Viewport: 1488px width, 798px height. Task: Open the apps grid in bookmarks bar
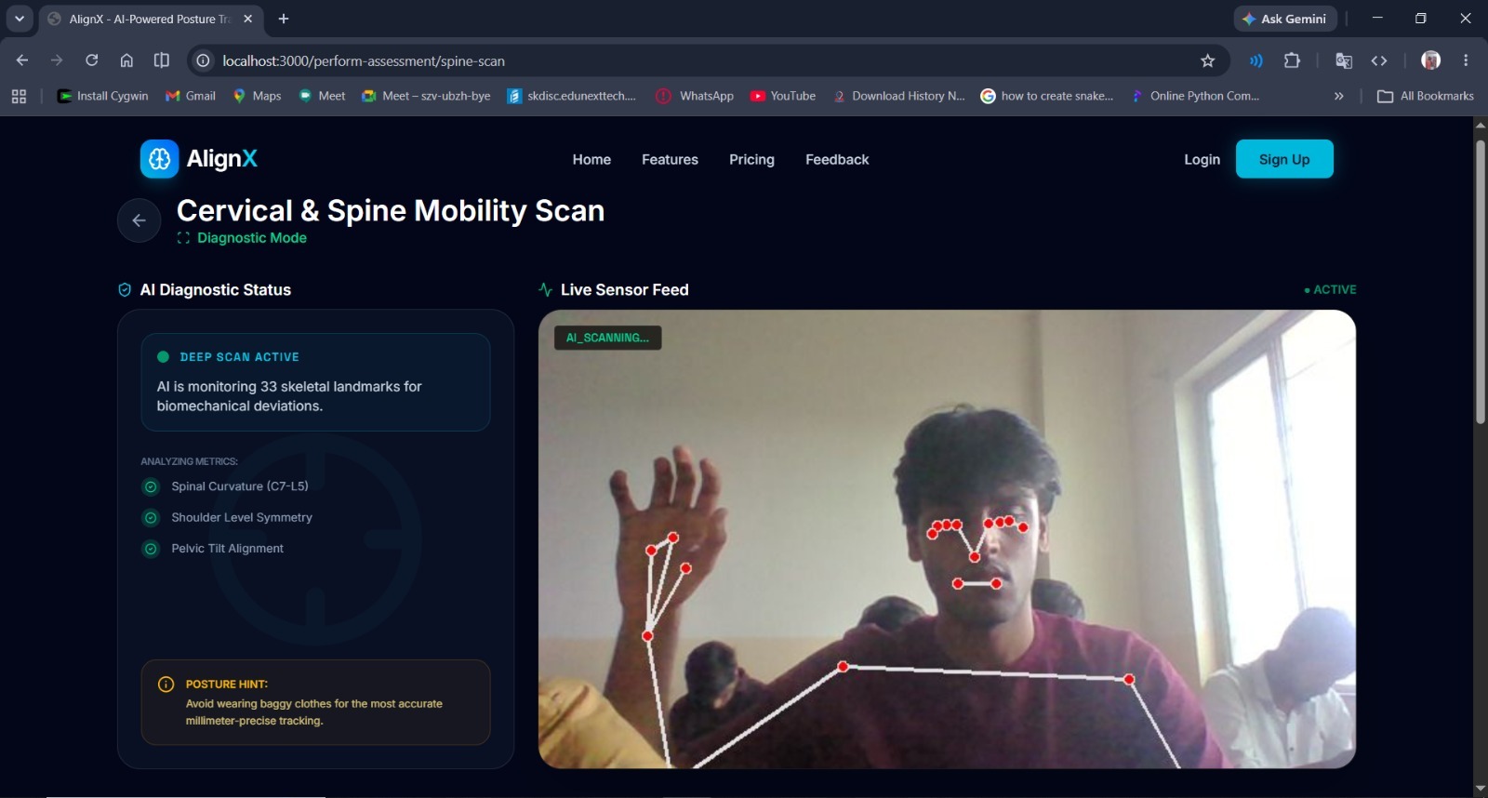pos(19,96)
